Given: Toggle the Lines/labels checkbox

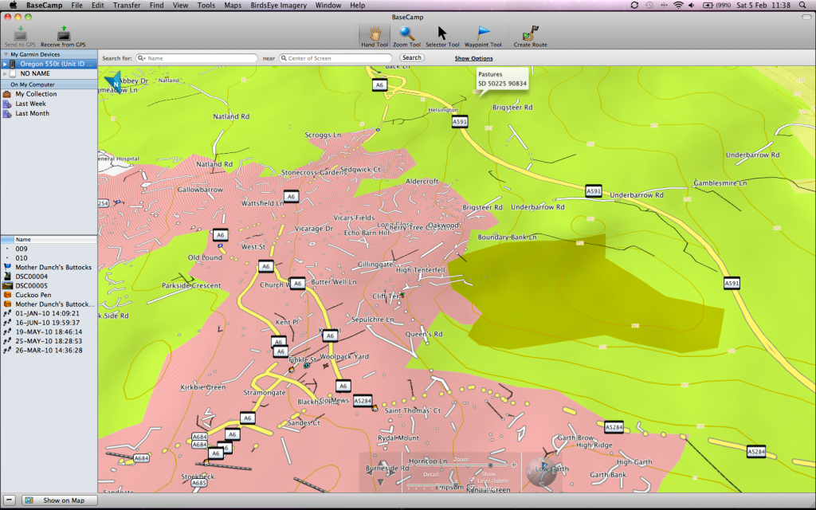Looking at the screenshot, I should pos(472,481).
